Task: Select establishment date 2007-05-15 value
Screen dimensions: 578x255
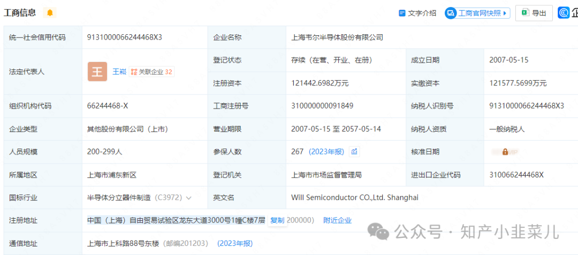Action: pos(509,60)
